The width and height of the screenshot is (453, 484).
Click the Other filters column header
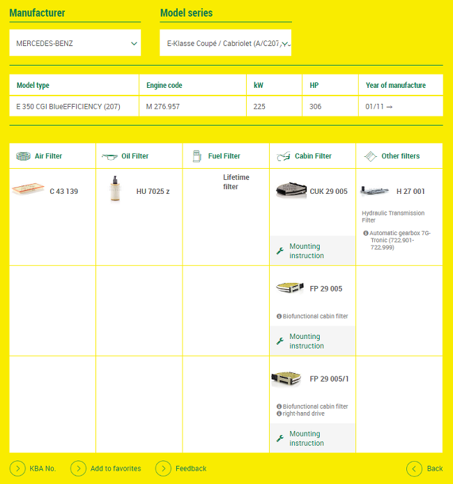pos(399,156)
